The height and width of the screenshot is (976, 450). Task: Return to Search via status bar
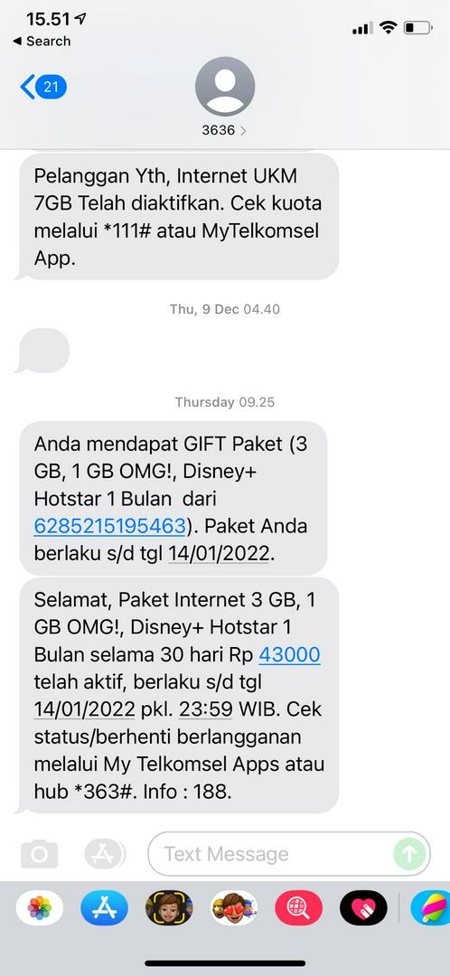click(42, 42)
